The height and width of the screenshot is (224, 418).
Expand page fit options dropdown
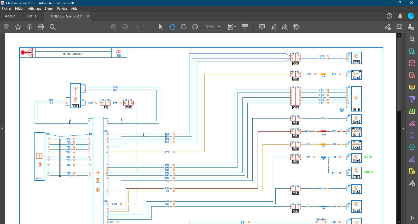click(x=235, y=27)
